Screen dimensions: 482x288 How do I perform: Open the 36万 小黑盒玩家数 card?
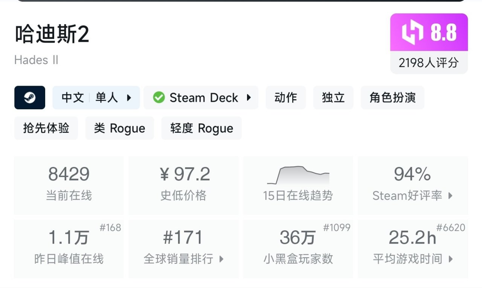(298, 249)
